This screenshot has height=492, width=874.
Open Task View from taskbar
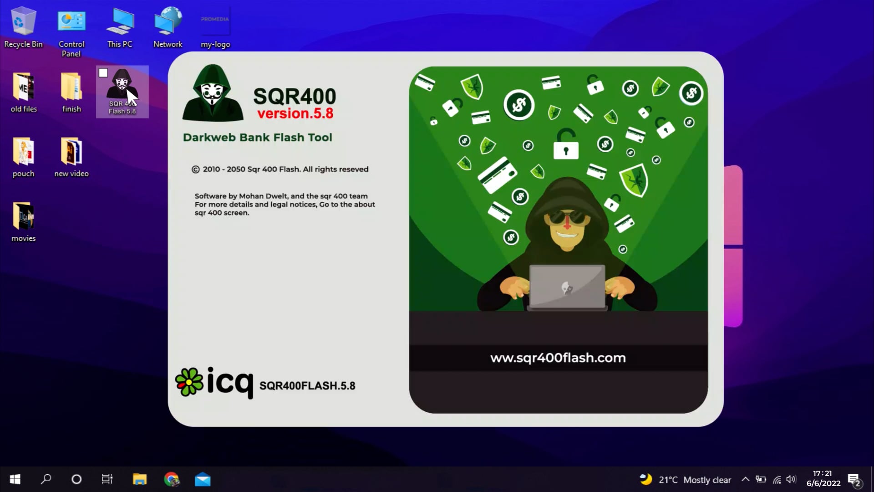[107, 479]
